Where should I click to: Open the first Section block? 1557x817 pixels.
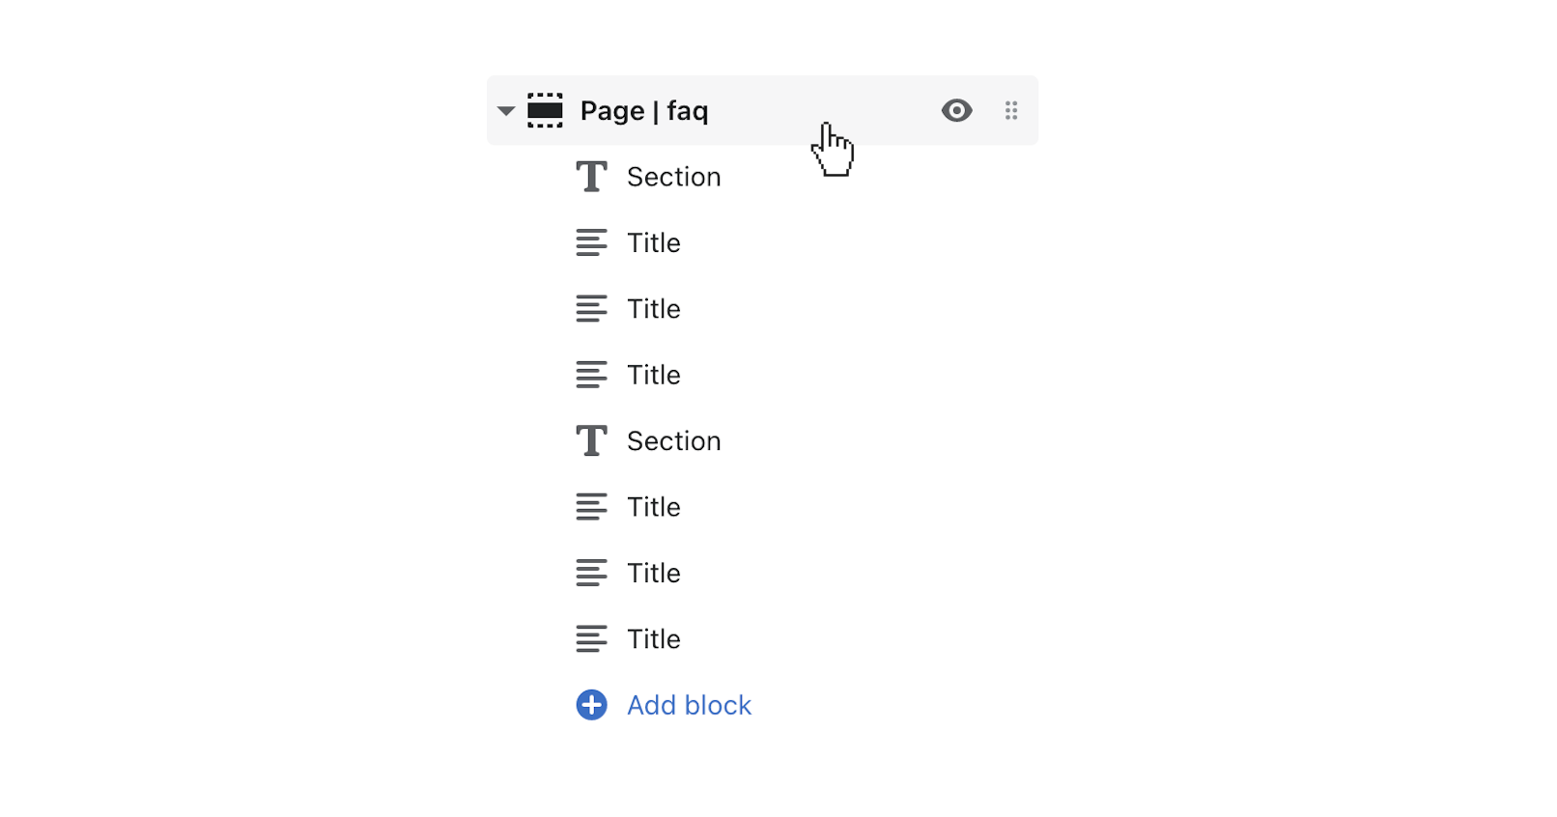pos(673,177)
